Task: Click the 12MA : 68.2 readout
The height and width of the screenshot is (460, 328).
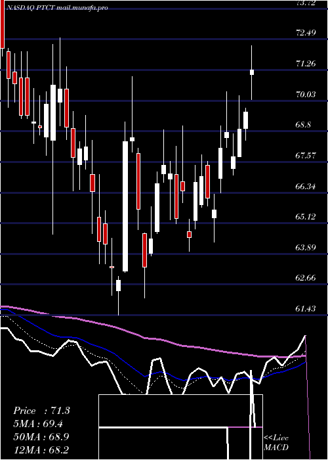Action: pyautogui.click(x=41, y=449)
